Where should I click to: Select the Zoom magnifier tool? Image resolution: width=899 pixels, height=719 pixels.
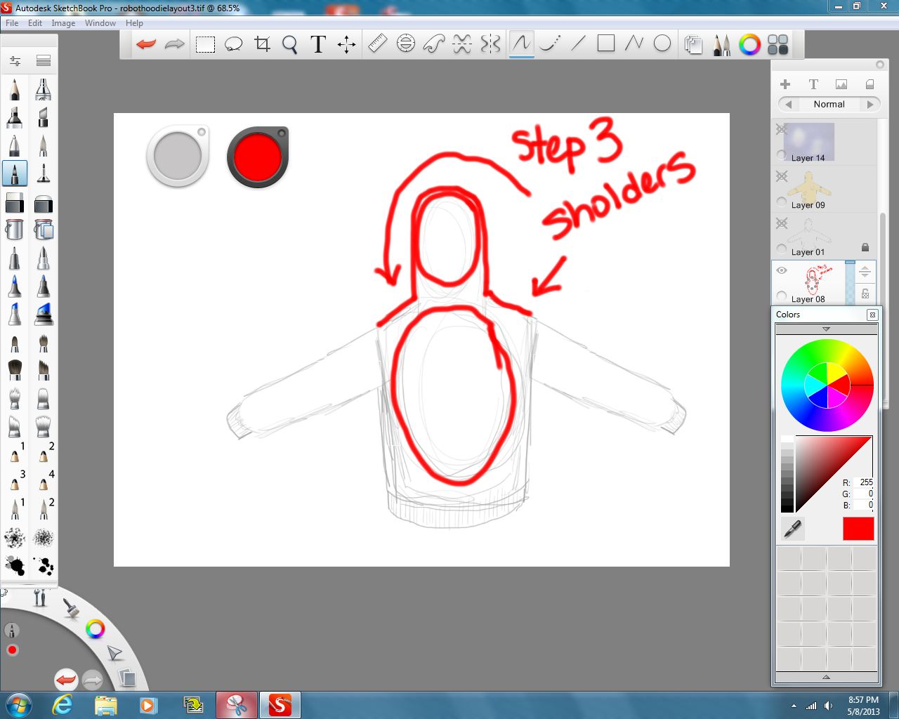point(289,44)
